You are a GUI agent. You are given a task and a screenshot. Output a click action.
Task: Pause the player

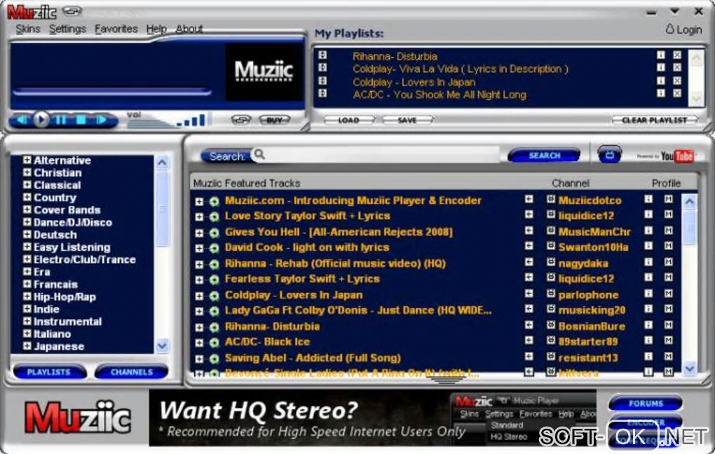61,121
